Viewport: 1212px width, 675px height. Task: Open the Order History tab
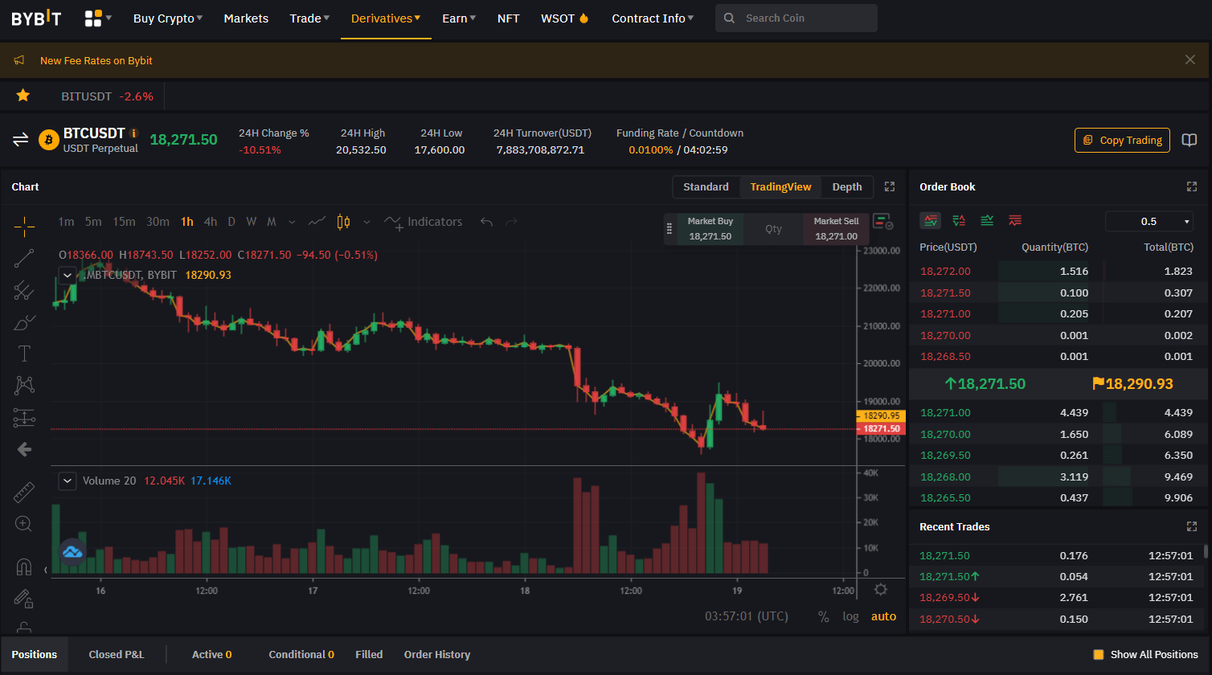pyautogui.click(x=437, y=654)
